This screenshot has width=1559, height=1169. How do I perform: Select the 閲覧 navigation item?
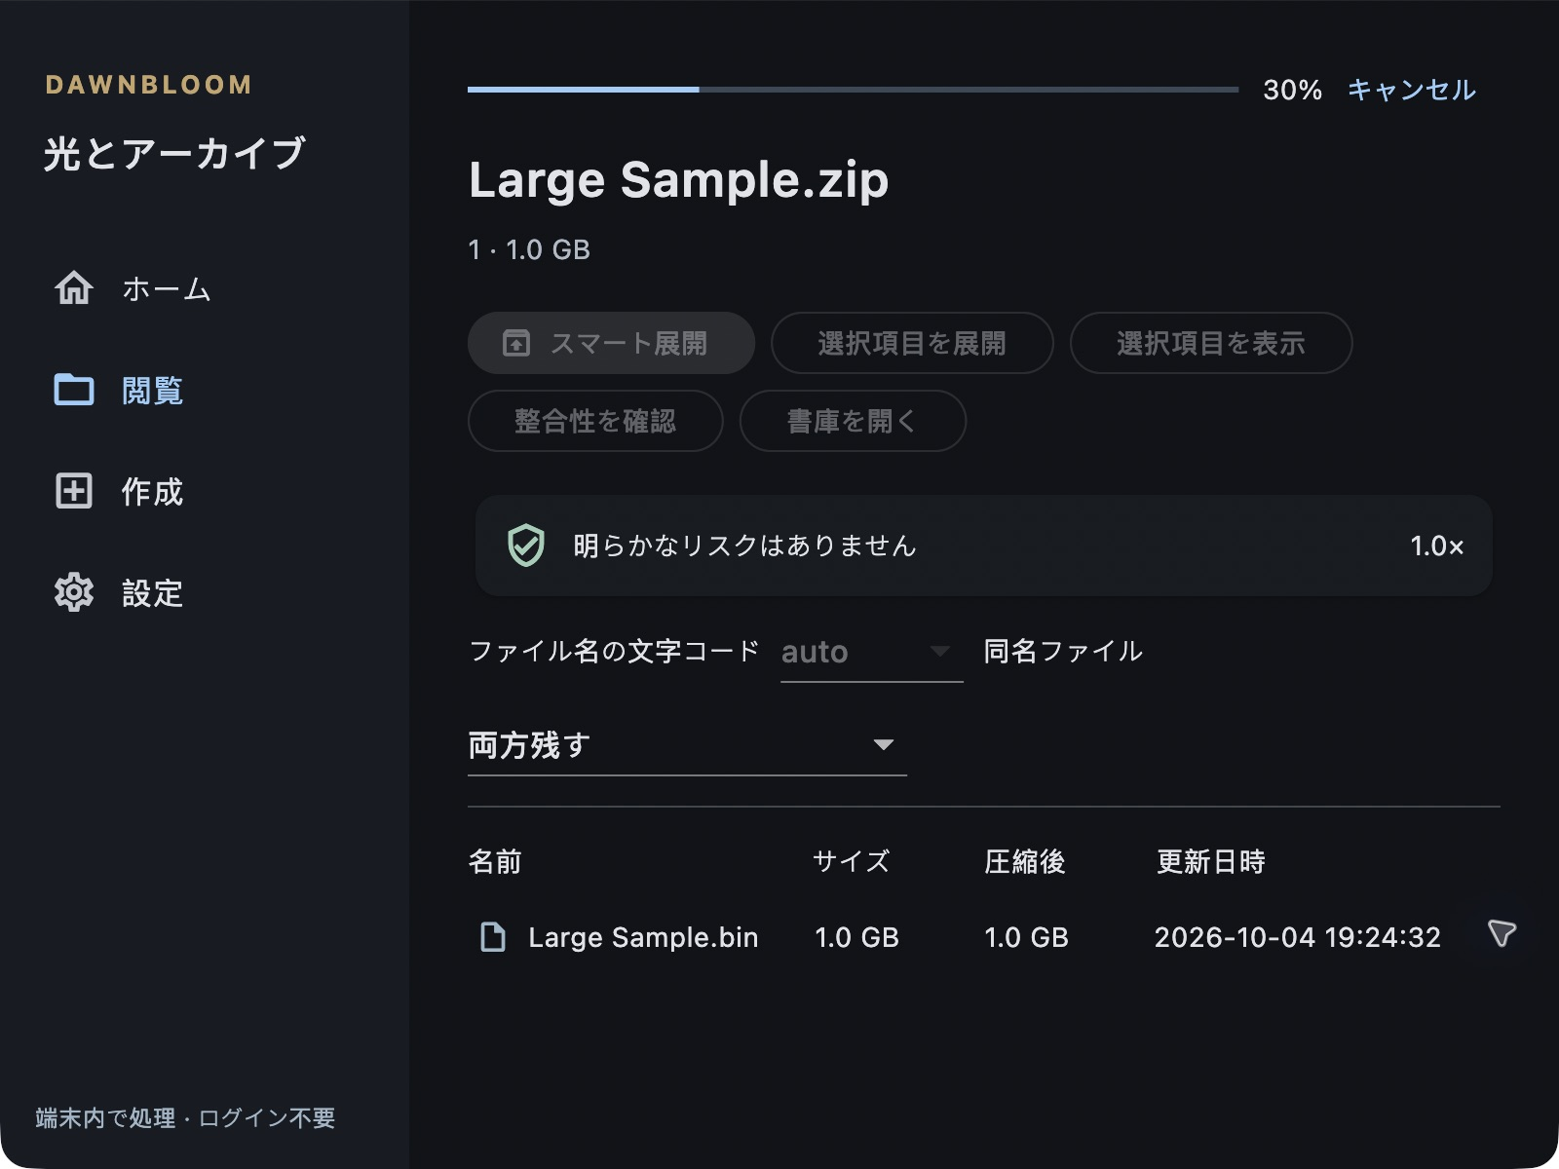pyautogui.click(x=205, y=390)
